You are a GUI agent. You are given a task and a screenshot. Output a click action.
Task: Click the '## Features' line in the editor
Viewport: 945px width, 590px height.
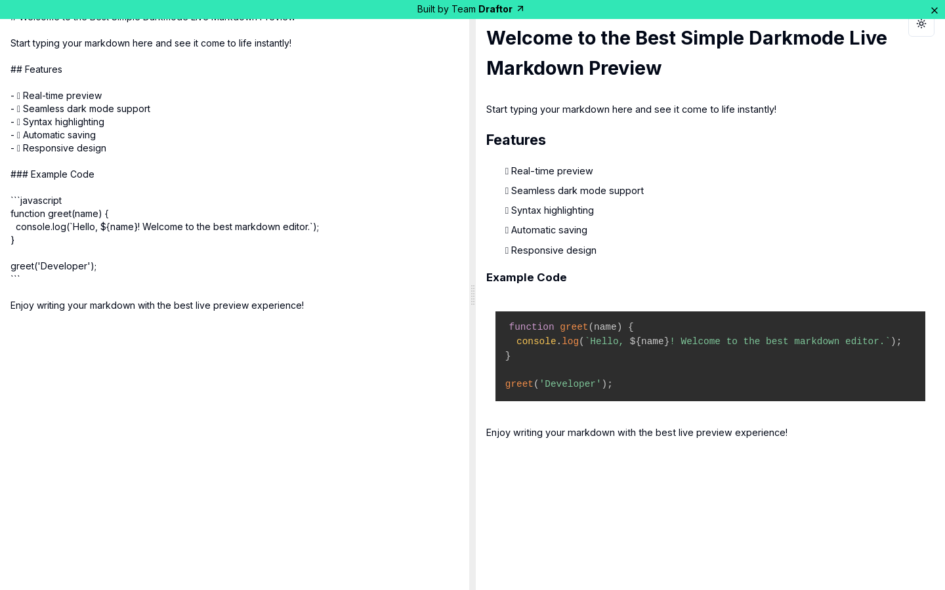pyautogui.click(x=36, y=69)
